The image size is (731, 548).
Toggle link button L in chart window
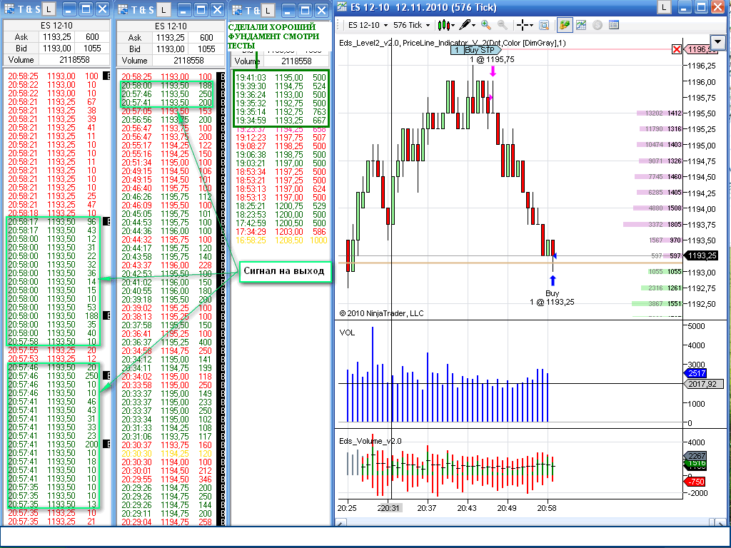[x=663, y=7]
